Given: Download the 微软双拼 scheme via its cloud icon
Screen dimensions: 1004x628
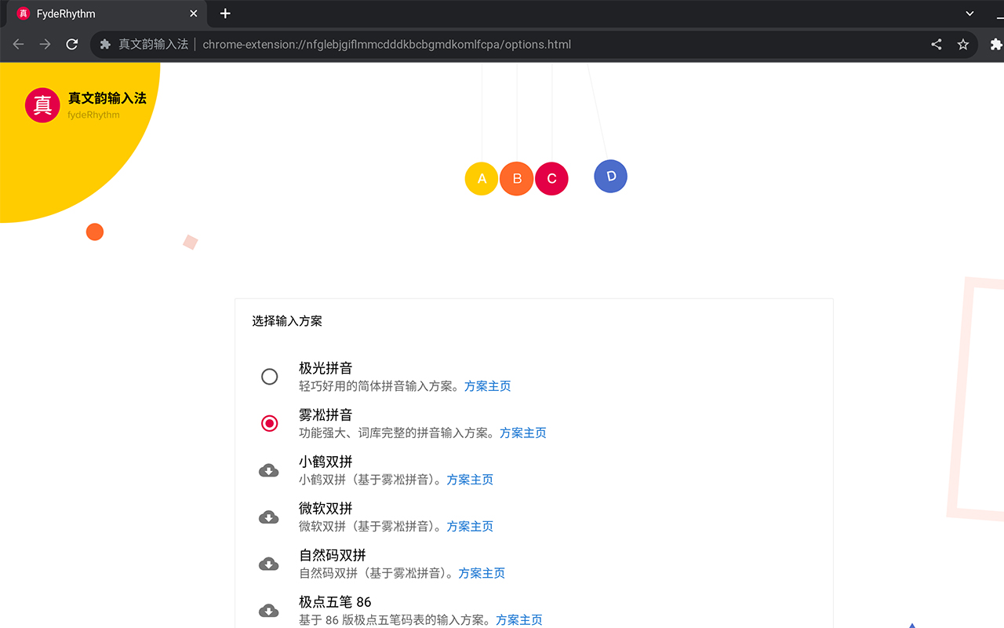Looking at the screenshot, I should click(x=269, y=517).
